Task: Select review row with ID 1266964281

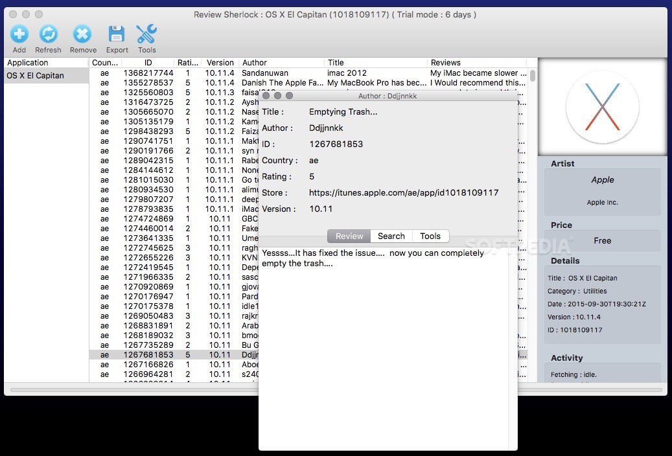Action: pyautogui.click(x=174, y=374)
